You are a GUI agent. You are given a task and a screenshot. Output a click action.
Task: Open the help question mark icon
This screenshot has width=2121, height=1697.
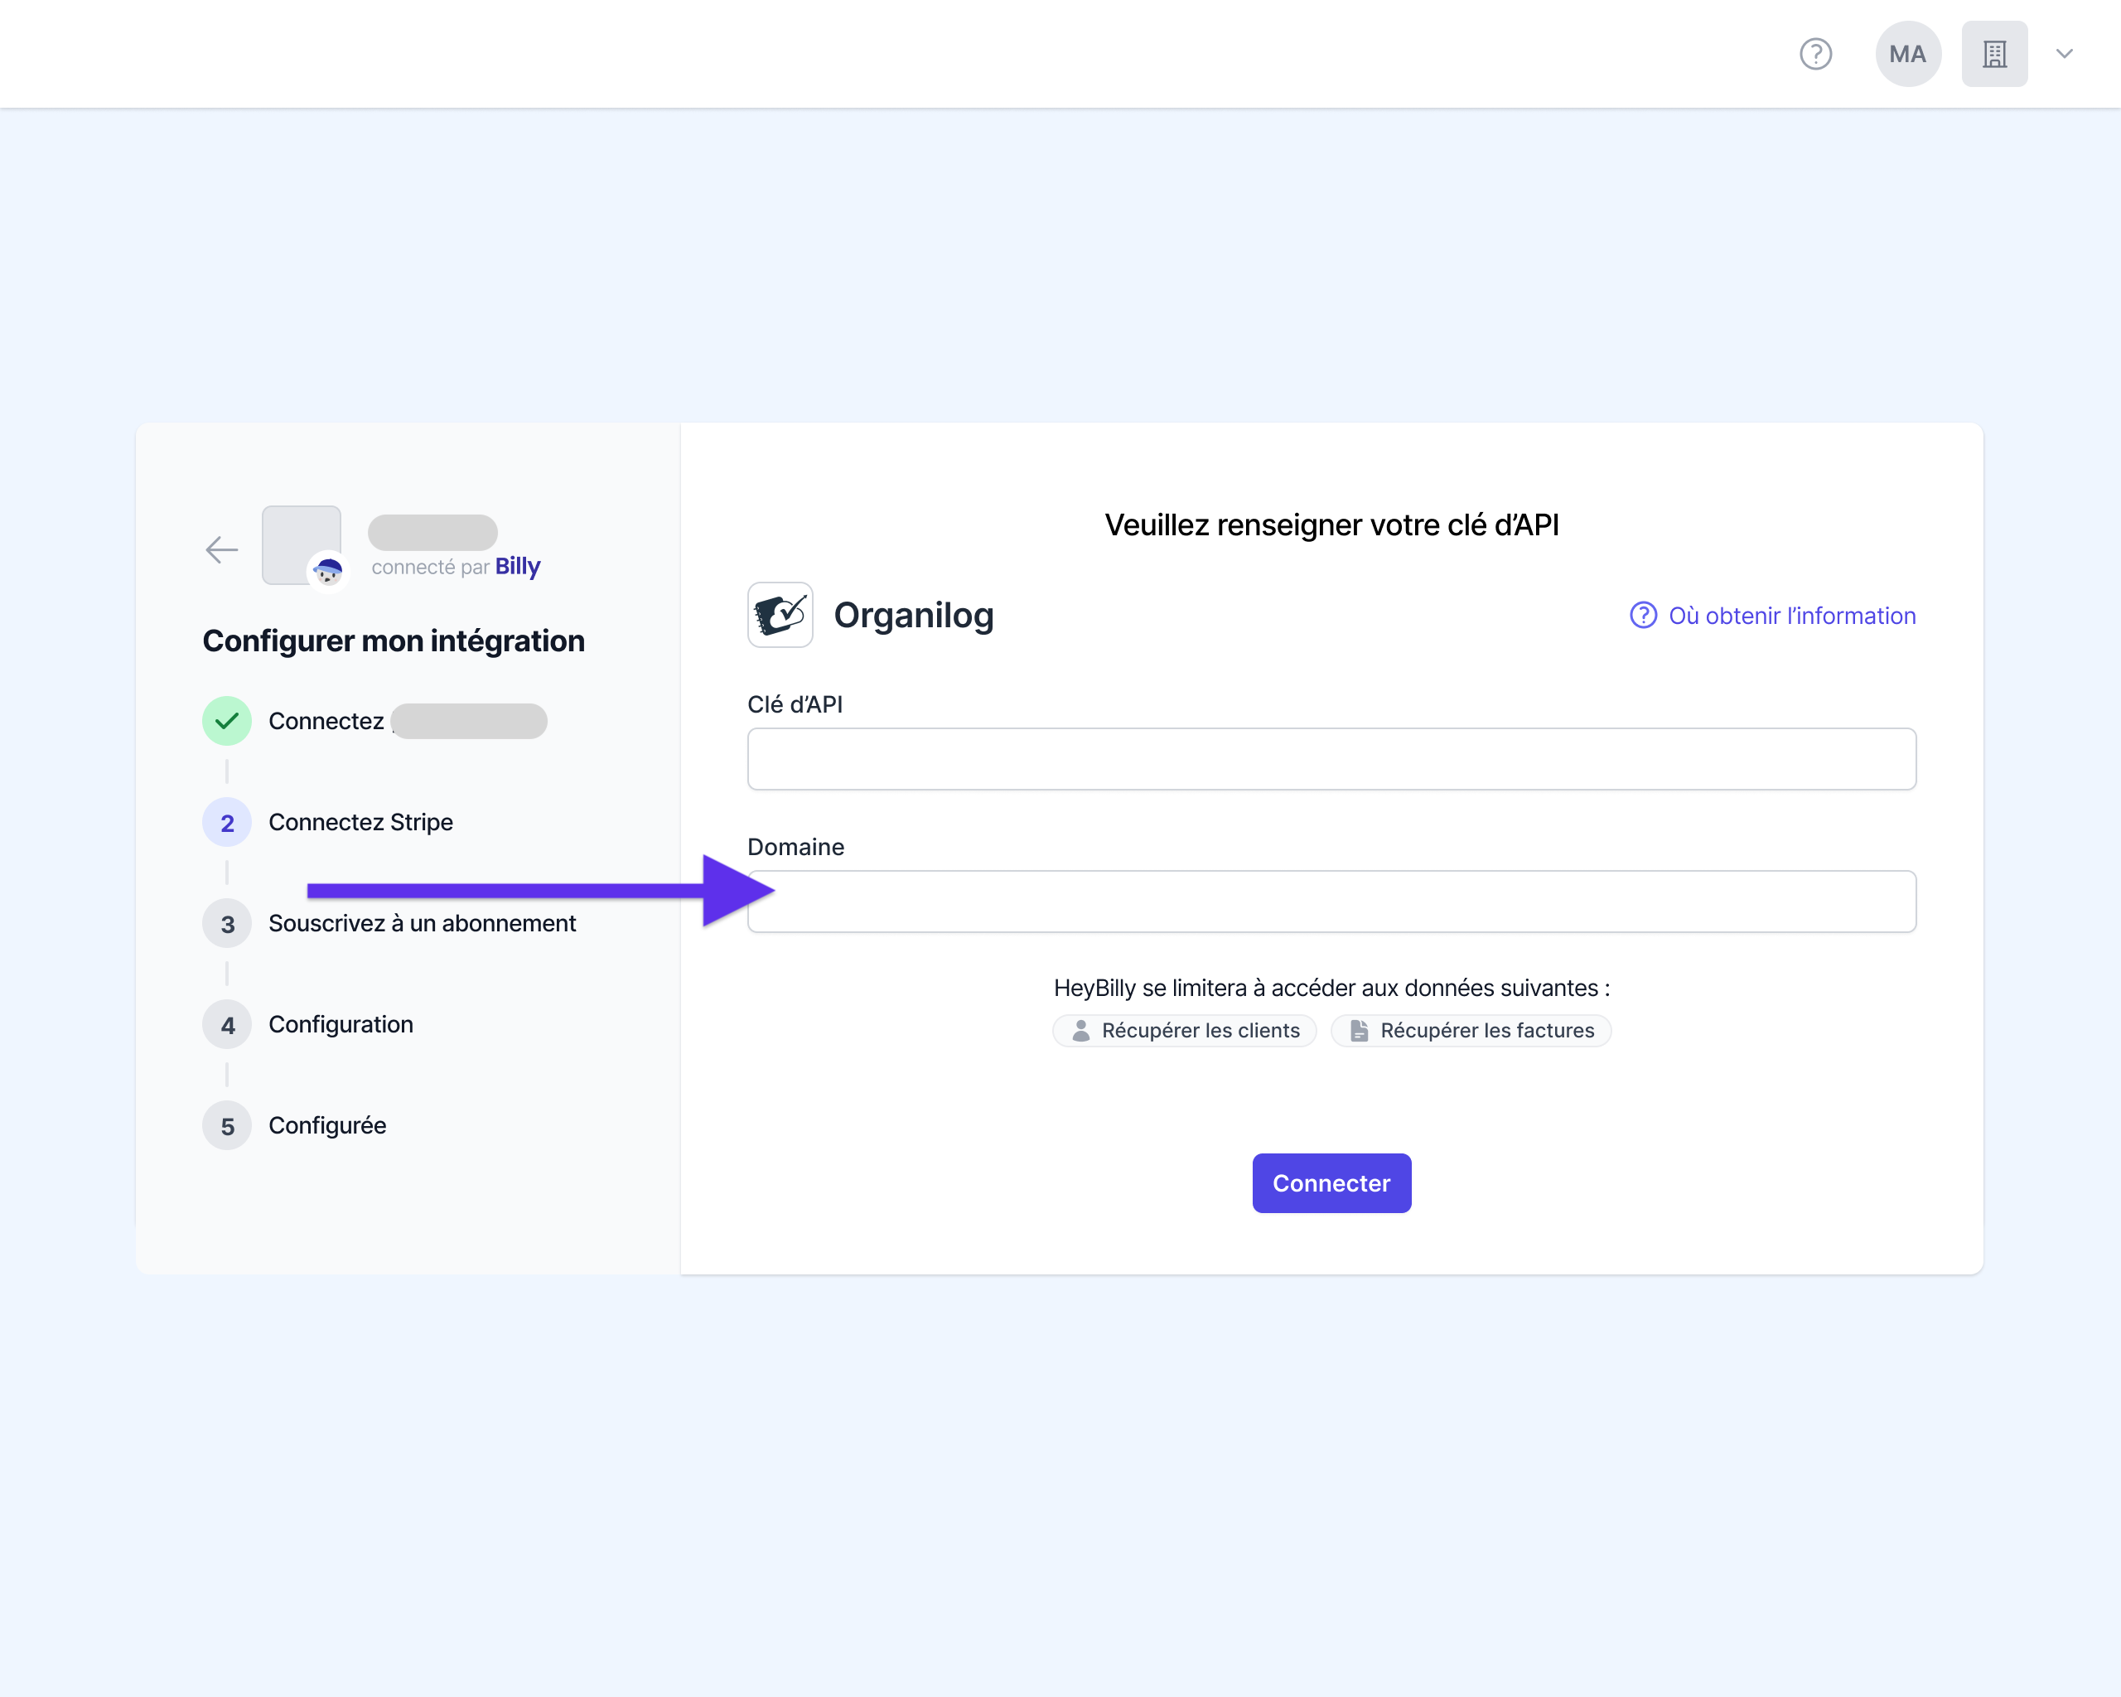1815,54
